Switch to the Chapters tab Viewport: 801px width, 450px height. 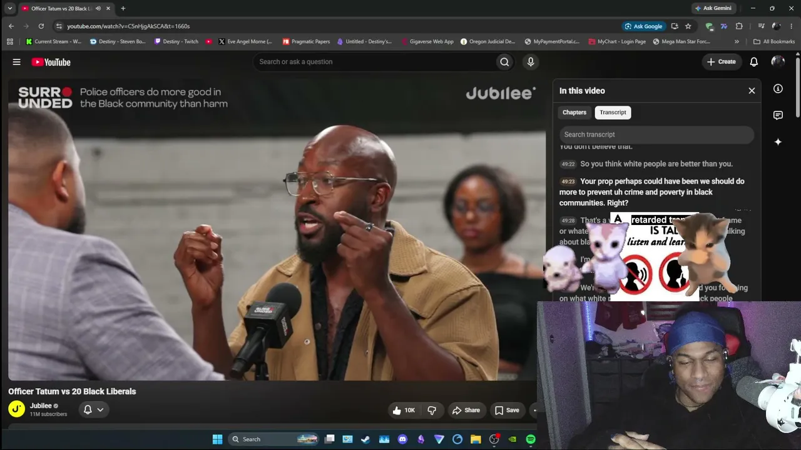point(574,112)
